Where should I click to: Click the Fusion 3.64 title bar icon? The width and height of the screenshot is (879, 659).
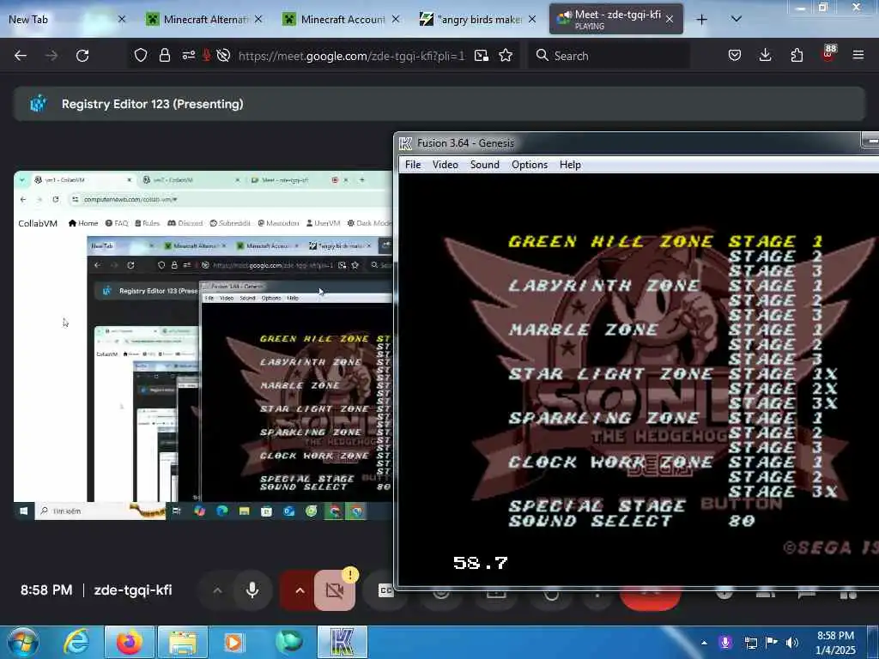coord(405,143)
